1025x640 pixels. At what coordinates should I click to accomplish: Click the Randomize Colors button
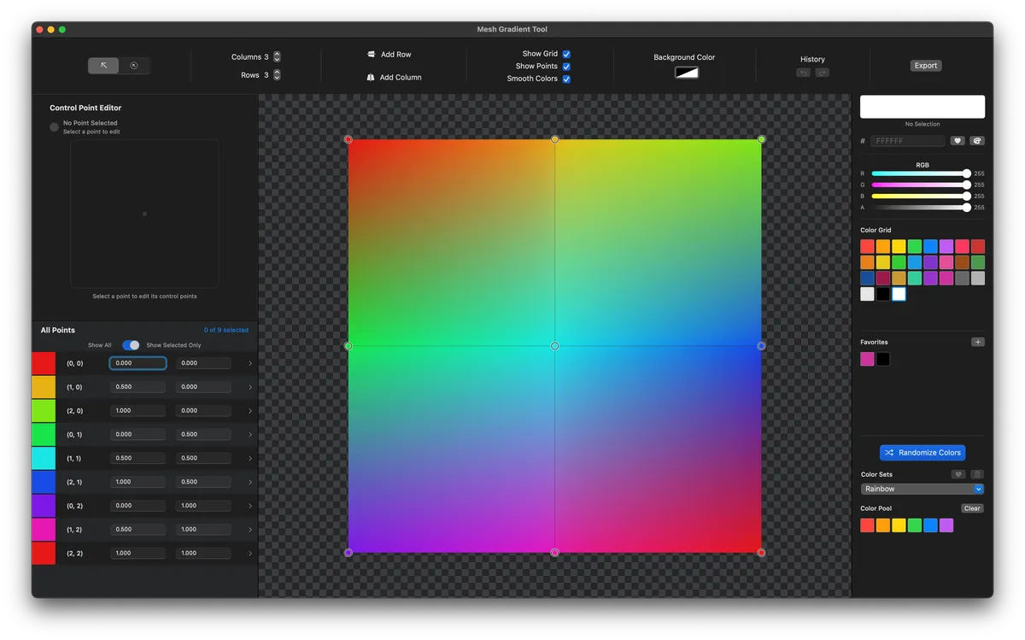pos(922,453)
